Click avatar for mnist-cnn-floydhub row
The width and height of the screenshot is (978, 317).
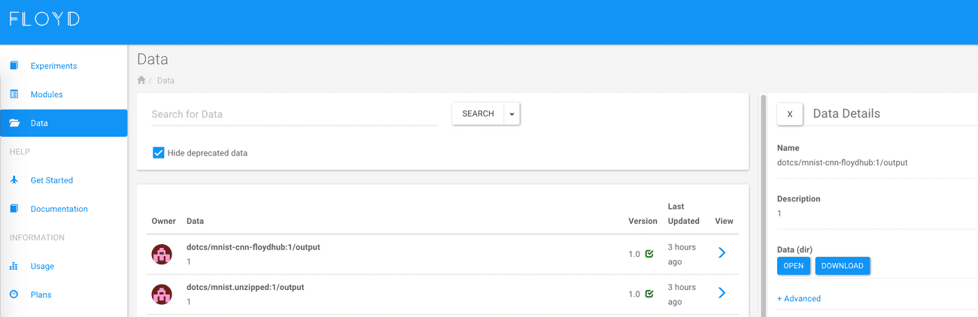[162, 254]
